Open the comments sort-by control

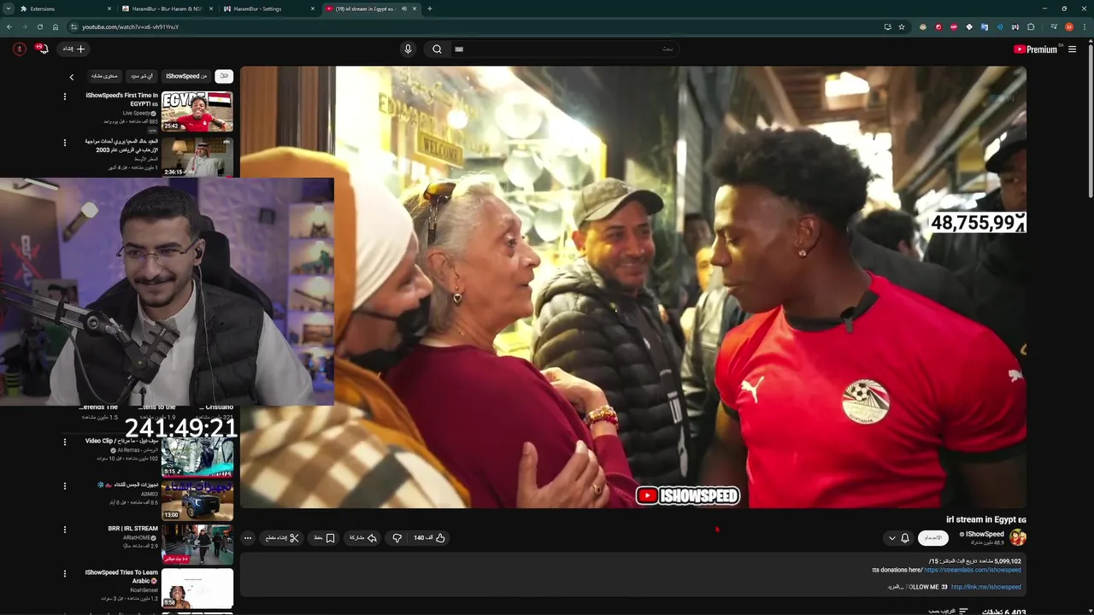[x=949, y=612]
